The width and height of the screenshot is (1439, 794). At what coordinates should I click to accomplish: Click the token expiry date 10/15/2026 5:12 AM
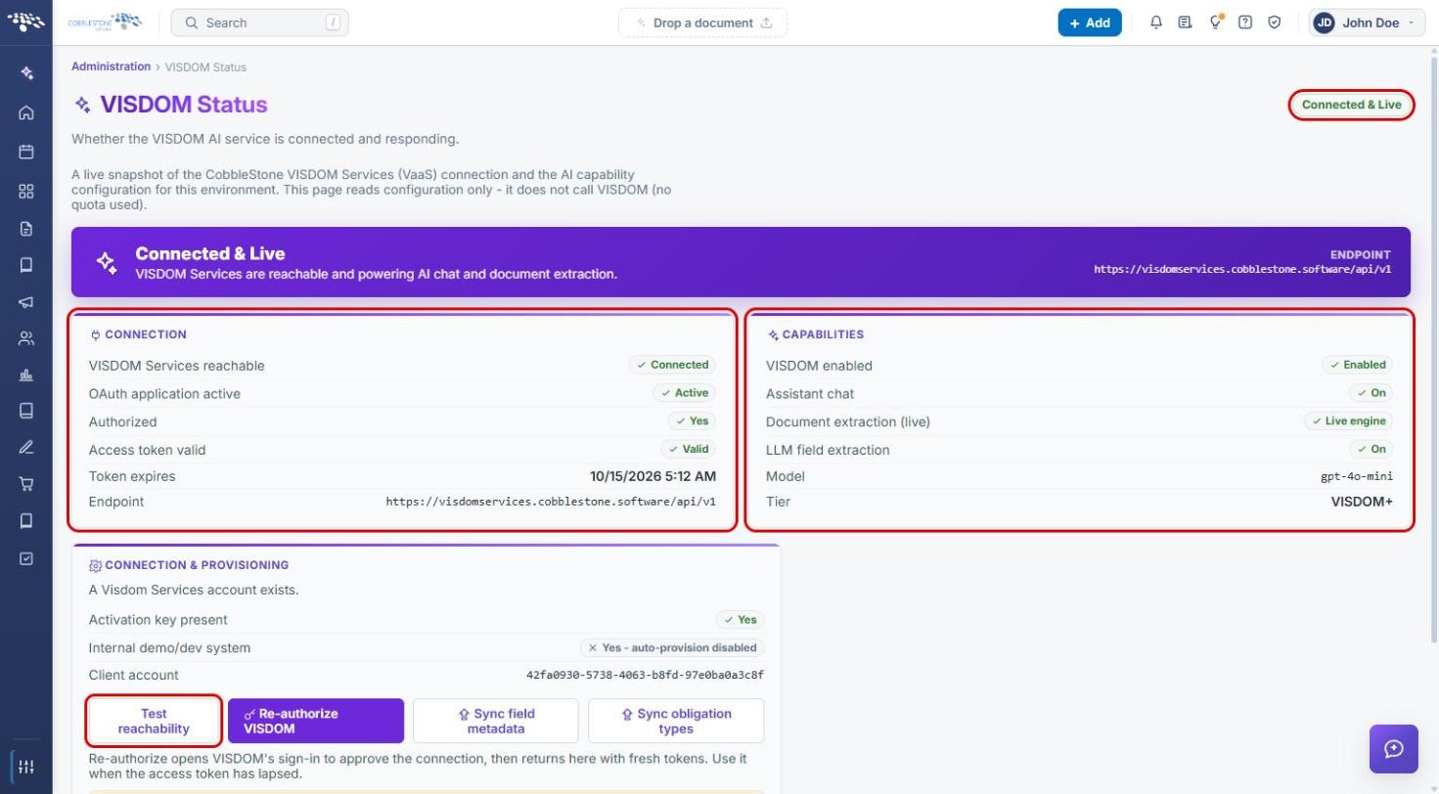click(x=652, y=476)
